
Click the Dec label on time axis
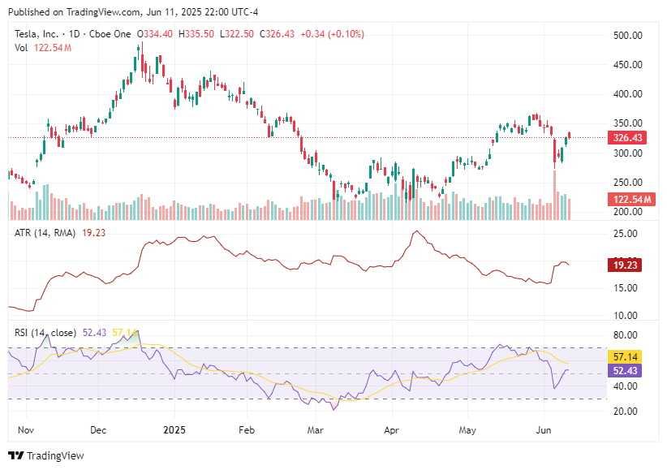pyautogui.click(x=98, y=430)
